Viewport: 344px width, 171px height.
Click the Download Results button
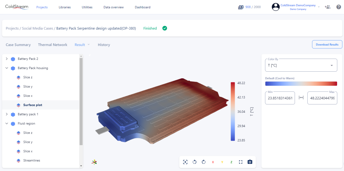click(327, 45)
